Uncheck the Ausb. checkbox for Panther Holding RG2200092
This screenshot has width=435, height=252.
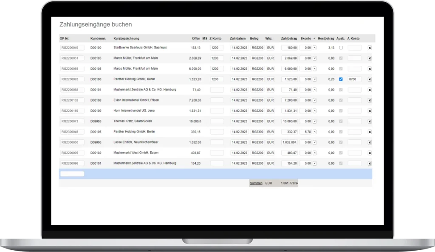(341, 79)
